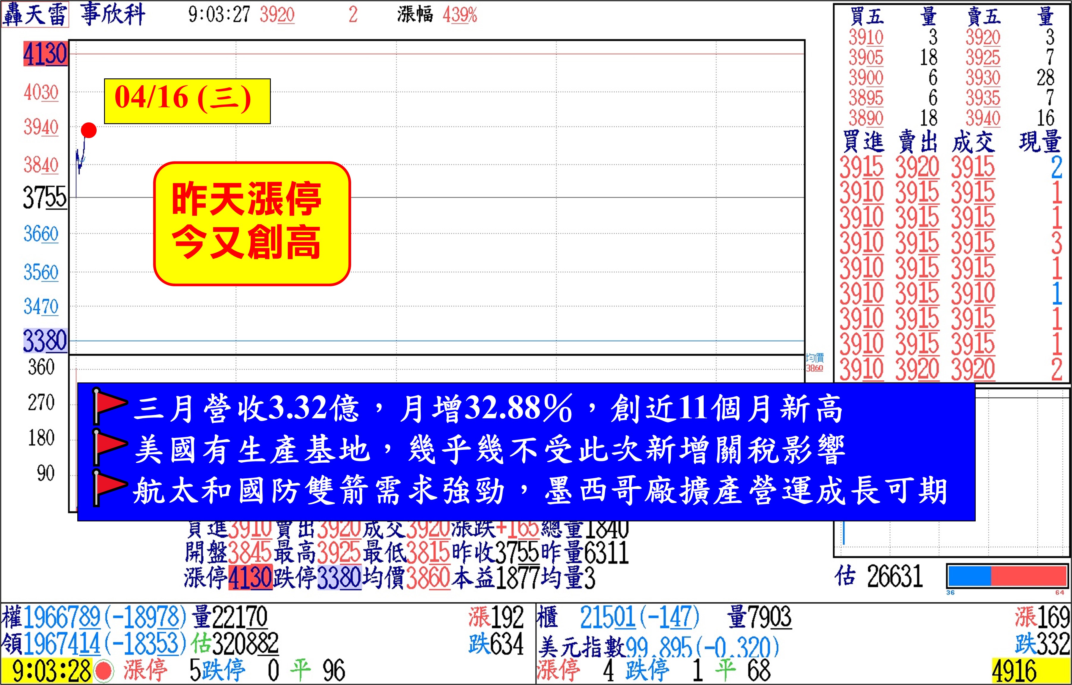Viewport: 1072px width, 685px height.
Task: Click the 3380 limit-down price on the axis
Action: (45, 341)
